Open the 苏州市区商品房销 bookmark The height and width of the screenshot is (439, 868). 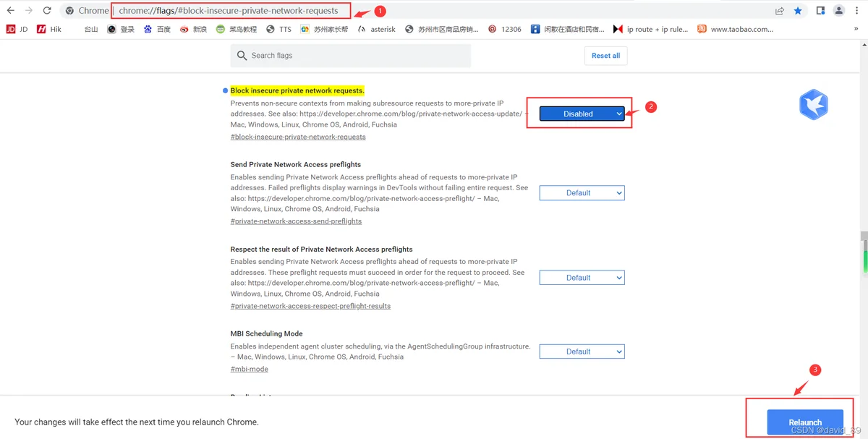pyautogui.click(x=442, y=29)
